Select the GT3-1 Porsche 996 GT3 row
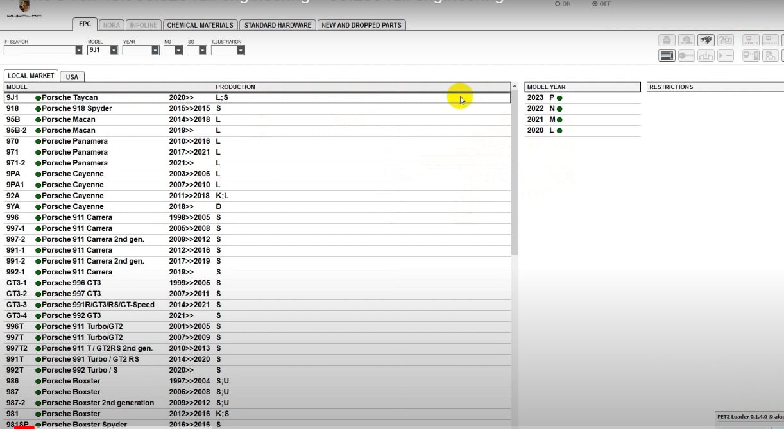Screen dimensions: 784x429 click(x=257, y=283)
